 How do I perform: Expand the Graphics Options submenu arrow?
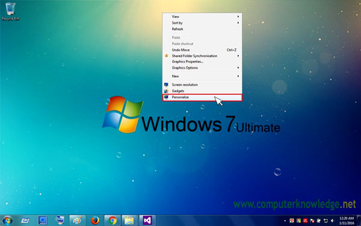(x=238, y=67)
